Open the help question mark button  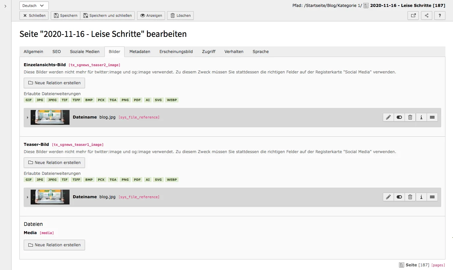click(439, 15)
